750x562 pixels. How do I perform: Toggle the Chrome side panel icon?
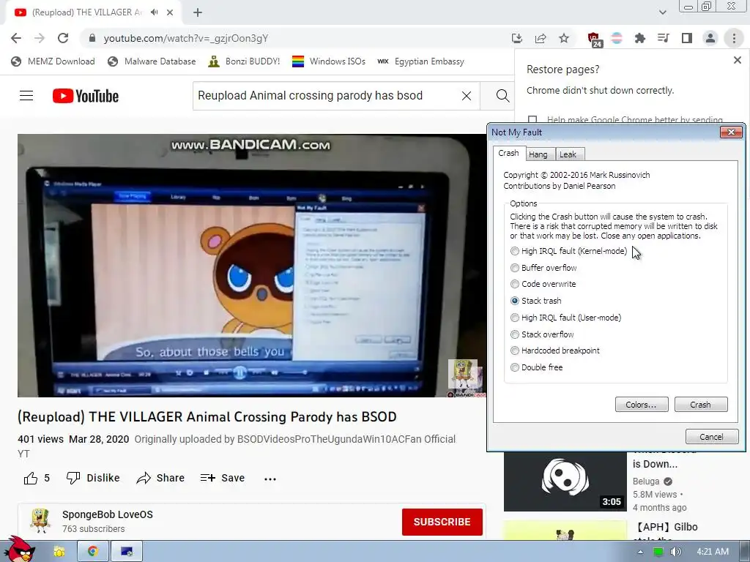click(687, 38)
